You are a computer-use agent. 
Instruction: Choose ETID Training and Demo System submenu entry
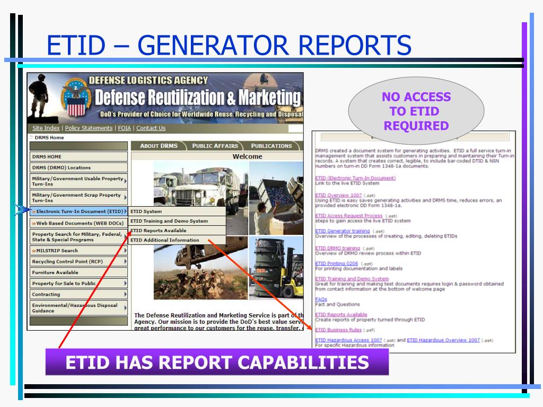[177, 221]
